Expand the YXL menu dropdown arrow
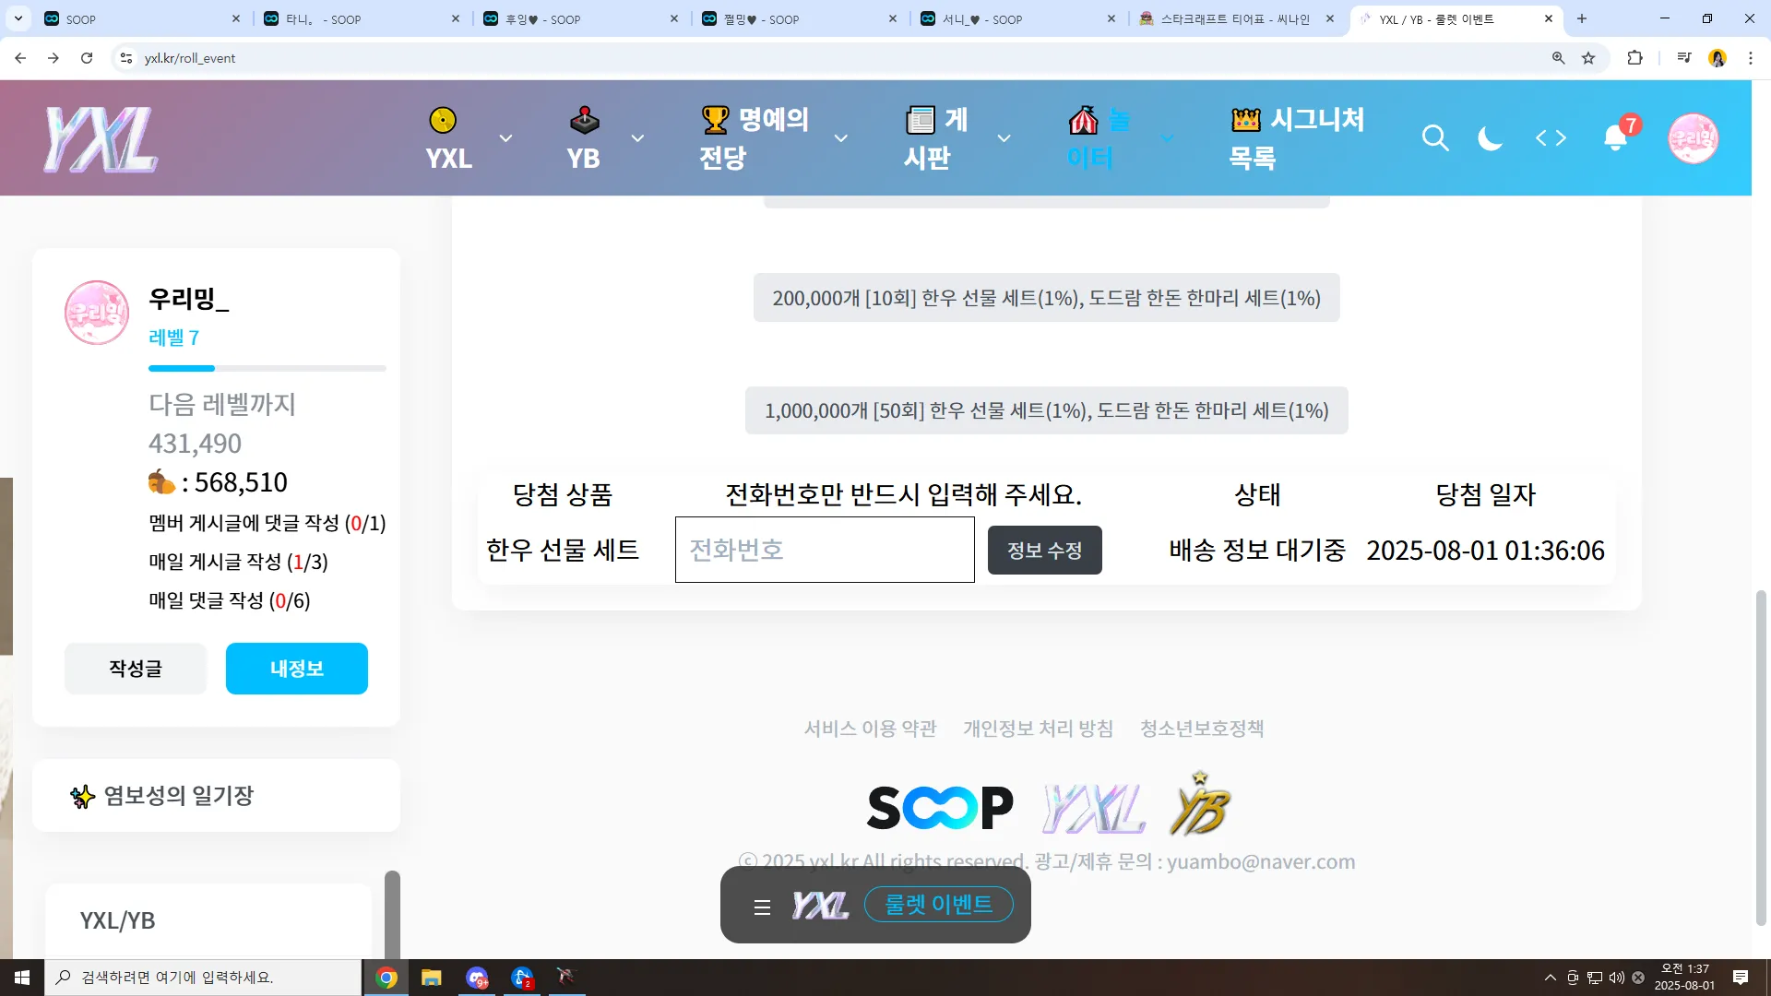 point(505,138)
